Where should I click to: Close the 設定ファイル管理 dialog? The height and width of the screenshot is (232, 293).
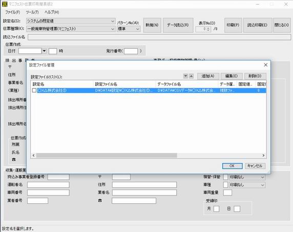[x=265, y=65]
